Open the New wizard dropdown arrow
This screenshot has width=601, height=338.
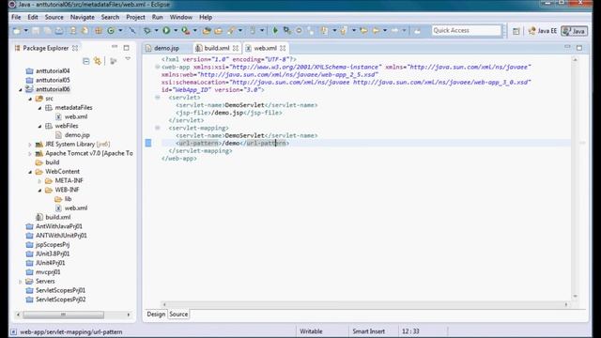(26, 31)
